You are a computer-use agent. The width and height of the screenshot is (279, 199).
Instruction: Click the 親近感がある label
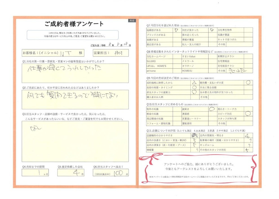154,44
